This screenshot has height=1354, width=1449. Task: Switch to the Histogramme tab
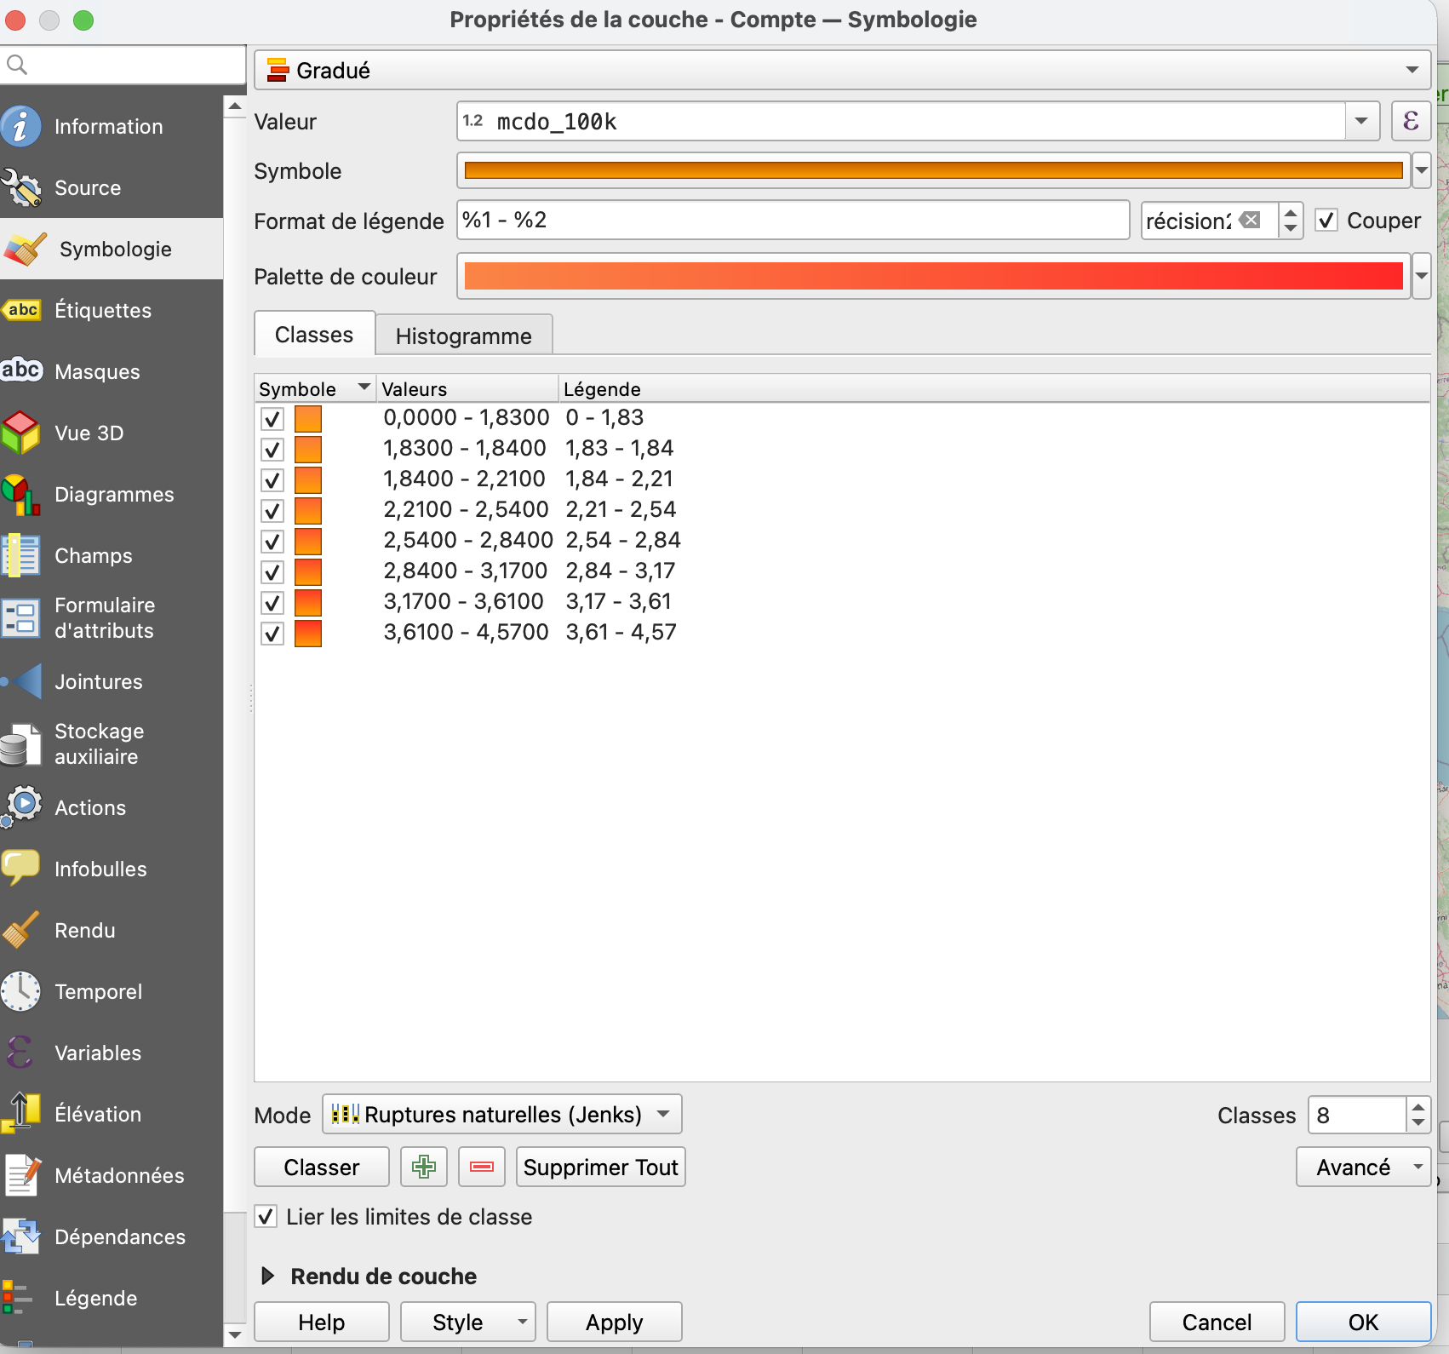(463, 335)
